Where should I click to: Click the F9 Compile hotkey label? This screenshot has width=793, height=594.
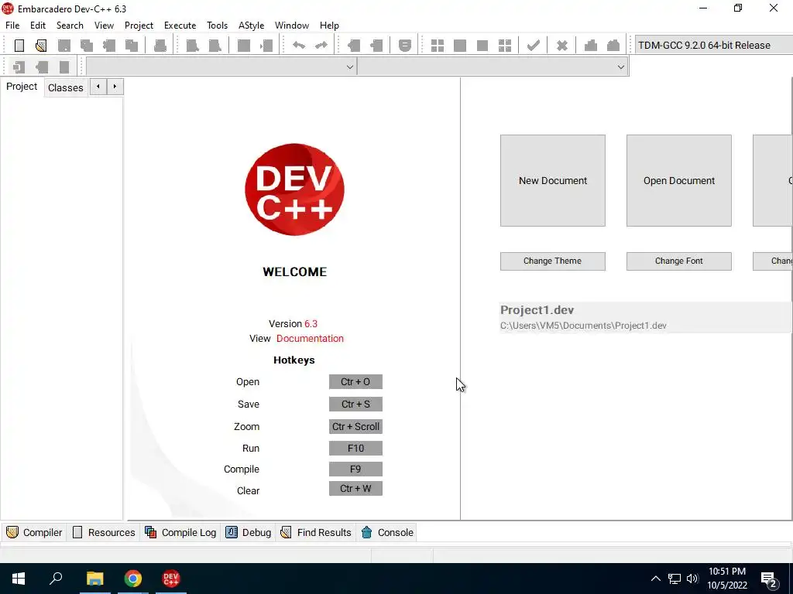(355, 469)
